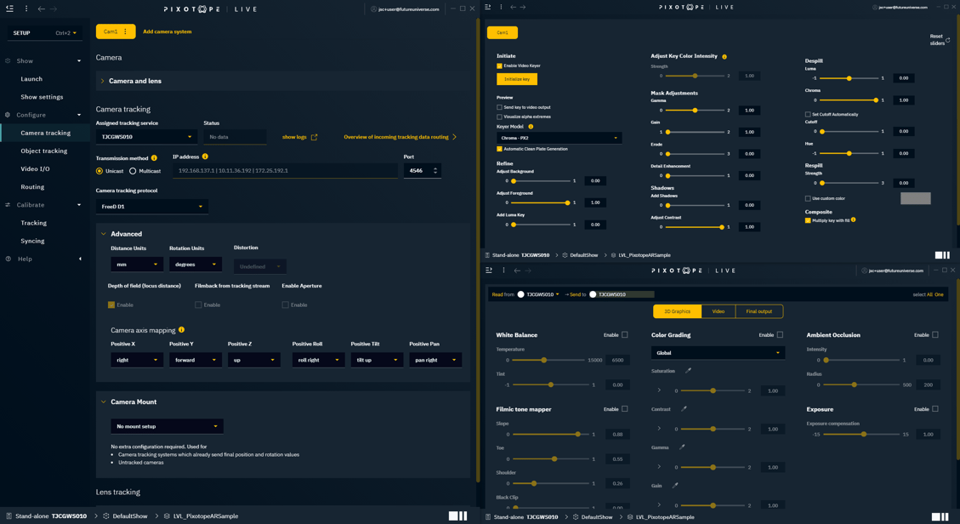This screenshot has width=960, height=524.
Task: Open the Cam1 options three-dot menu
Action: click(x=126, y=31)
